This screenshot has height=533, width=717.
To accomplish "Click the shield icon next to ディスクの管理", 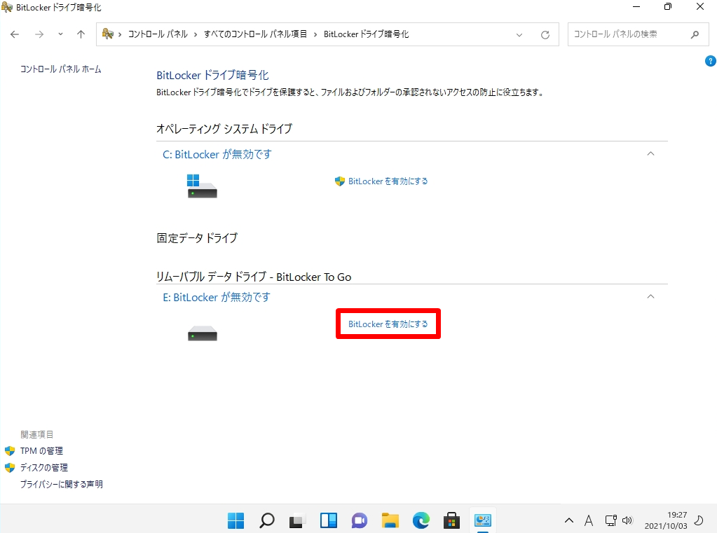I will 10,468.
